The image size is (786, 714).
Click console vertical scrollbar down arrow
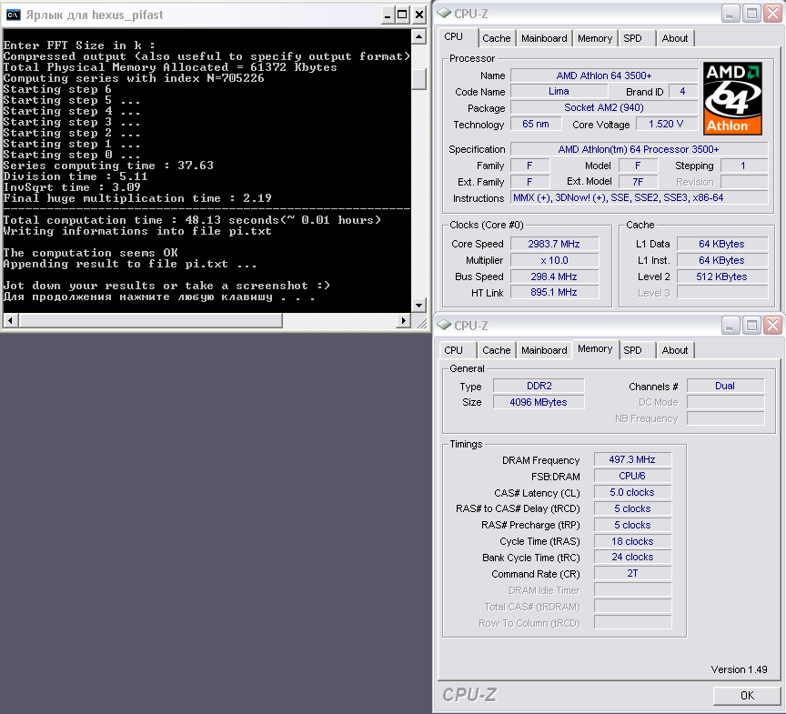point(418,305)
